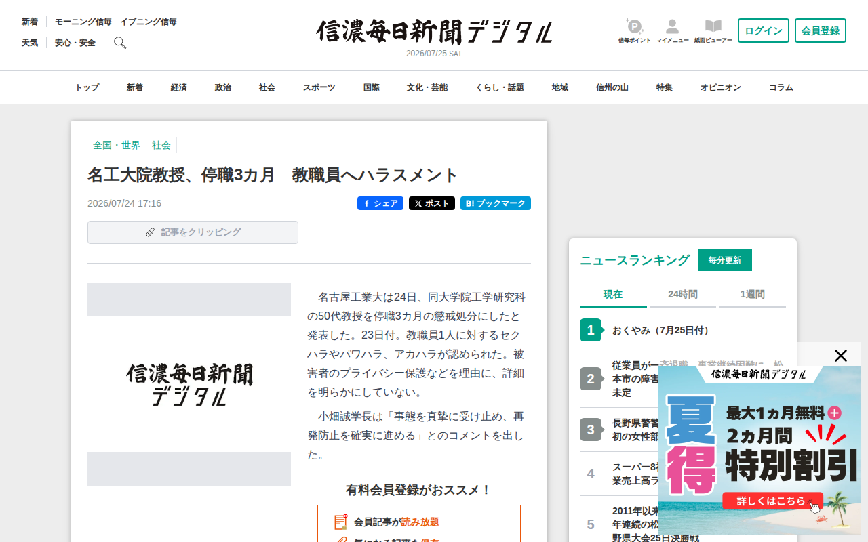Open the スポーツ navigation menu item
The height and width of the screenshot is (542, 868).
(319, 87)
